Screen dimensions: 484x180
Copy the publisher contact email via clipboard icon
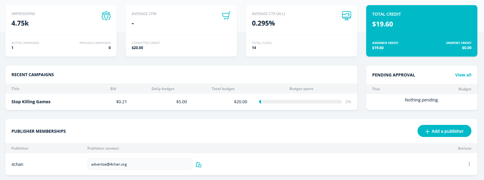(x=199, y=165)
